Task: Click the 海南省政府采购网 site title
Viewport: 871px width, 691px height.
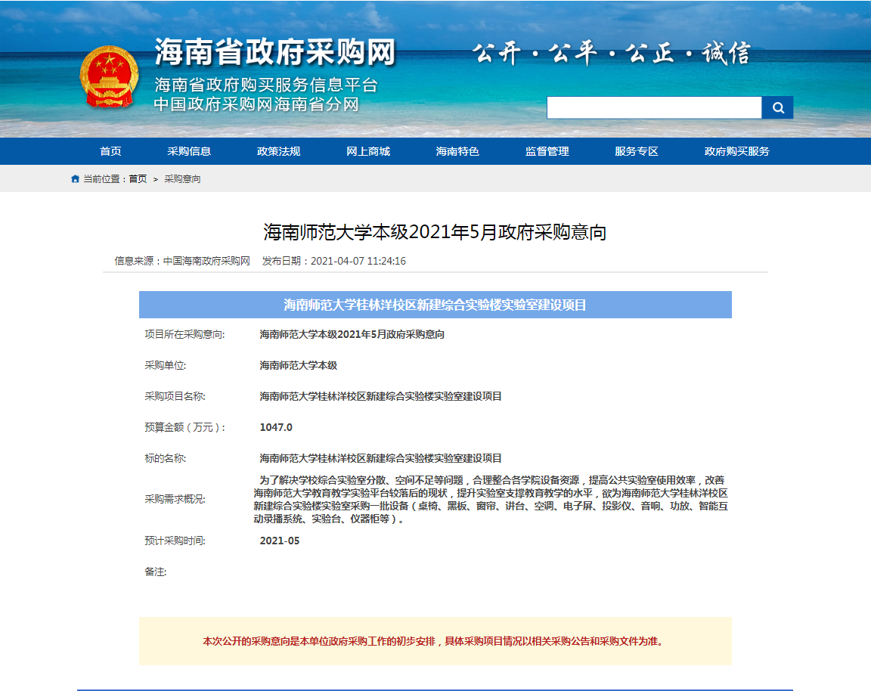Action: (275, 52)
